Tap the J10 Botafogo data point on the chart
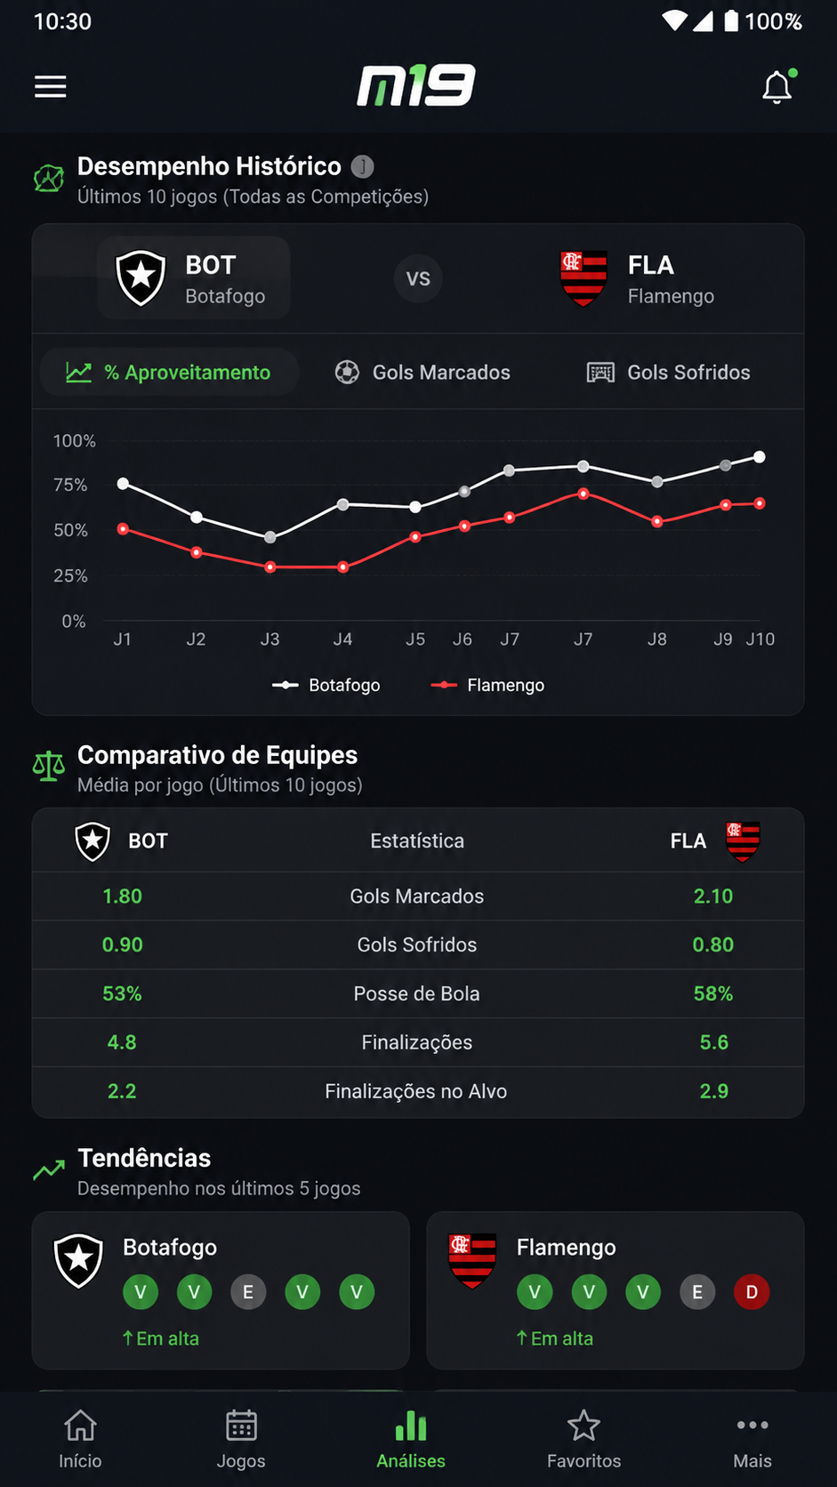Screen dimensions: 837x1487 pos(760,456)
